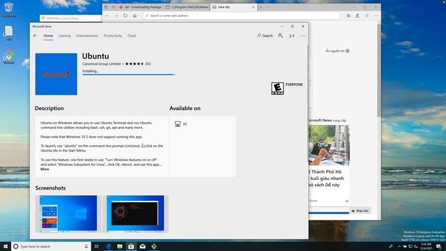Click the Ubuntu installing progress bar
Viewport: 446px width, 251px height.
point(128,75)
